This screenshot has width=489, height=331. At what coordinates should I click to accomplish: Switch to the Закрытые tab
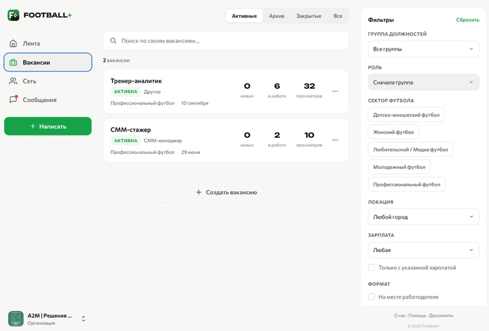[x=309, y=16]
